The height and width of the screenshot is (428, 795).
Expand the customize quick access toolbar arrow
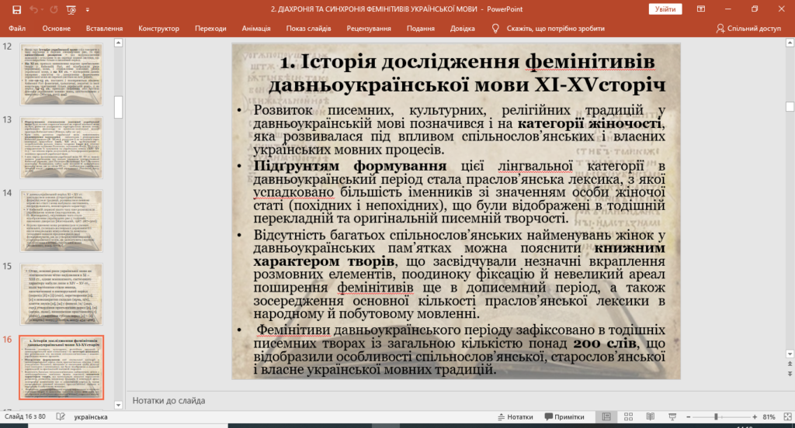[87, 9]
